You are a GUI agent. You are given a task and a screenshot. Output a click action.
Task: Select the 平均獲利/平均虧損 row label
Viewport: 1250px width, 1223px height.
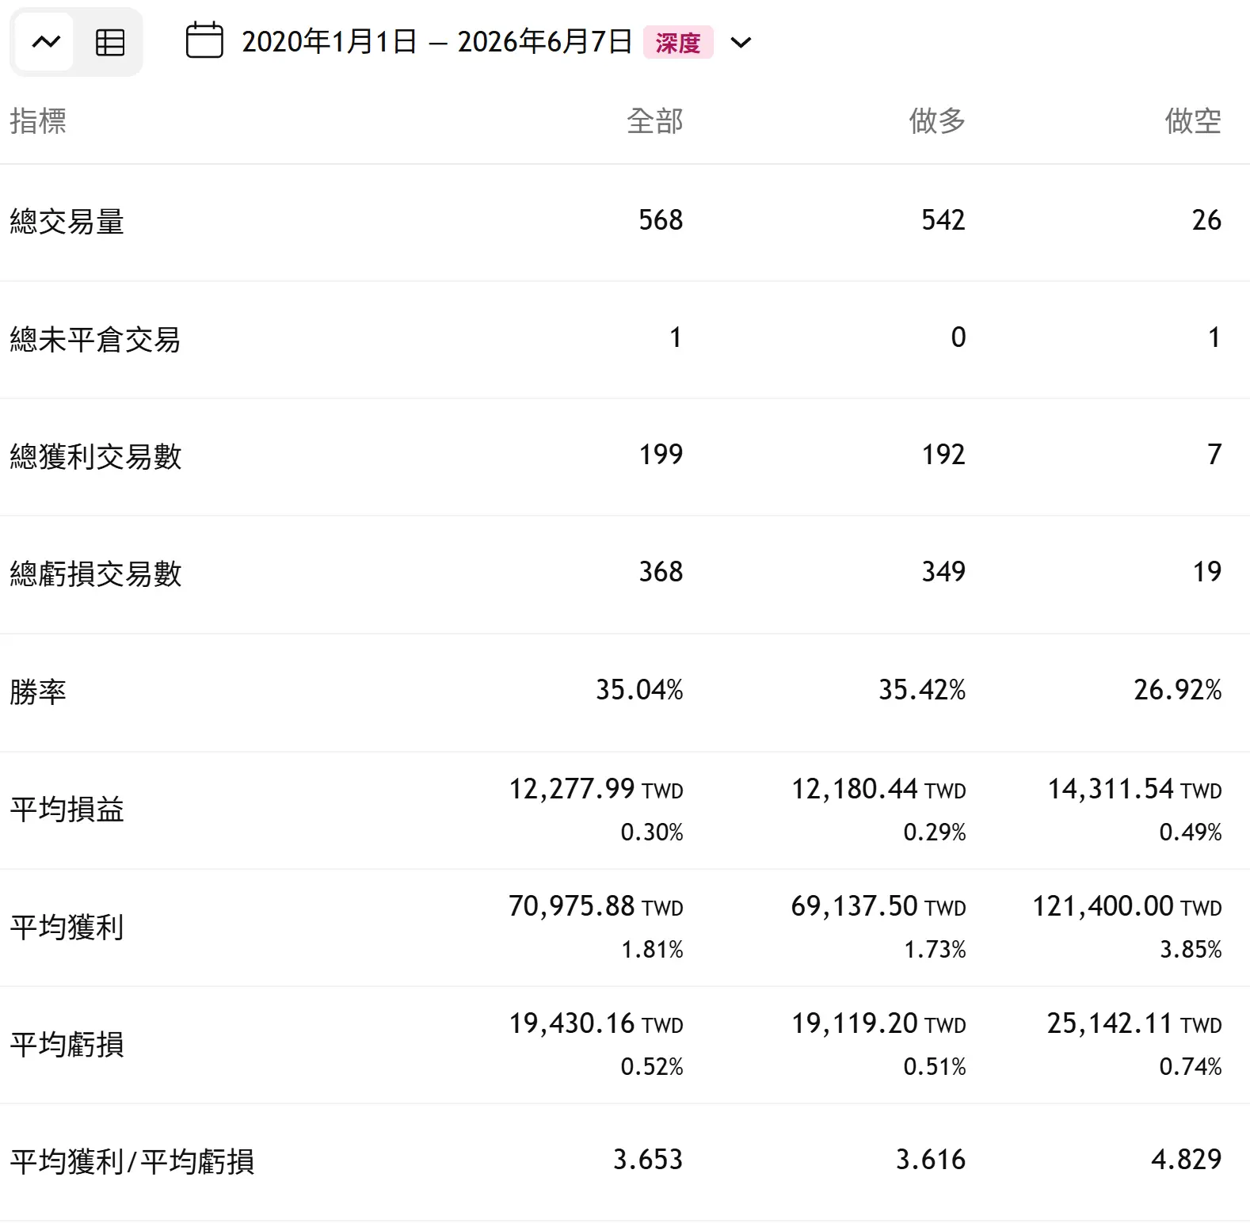tap(132, 1161)
